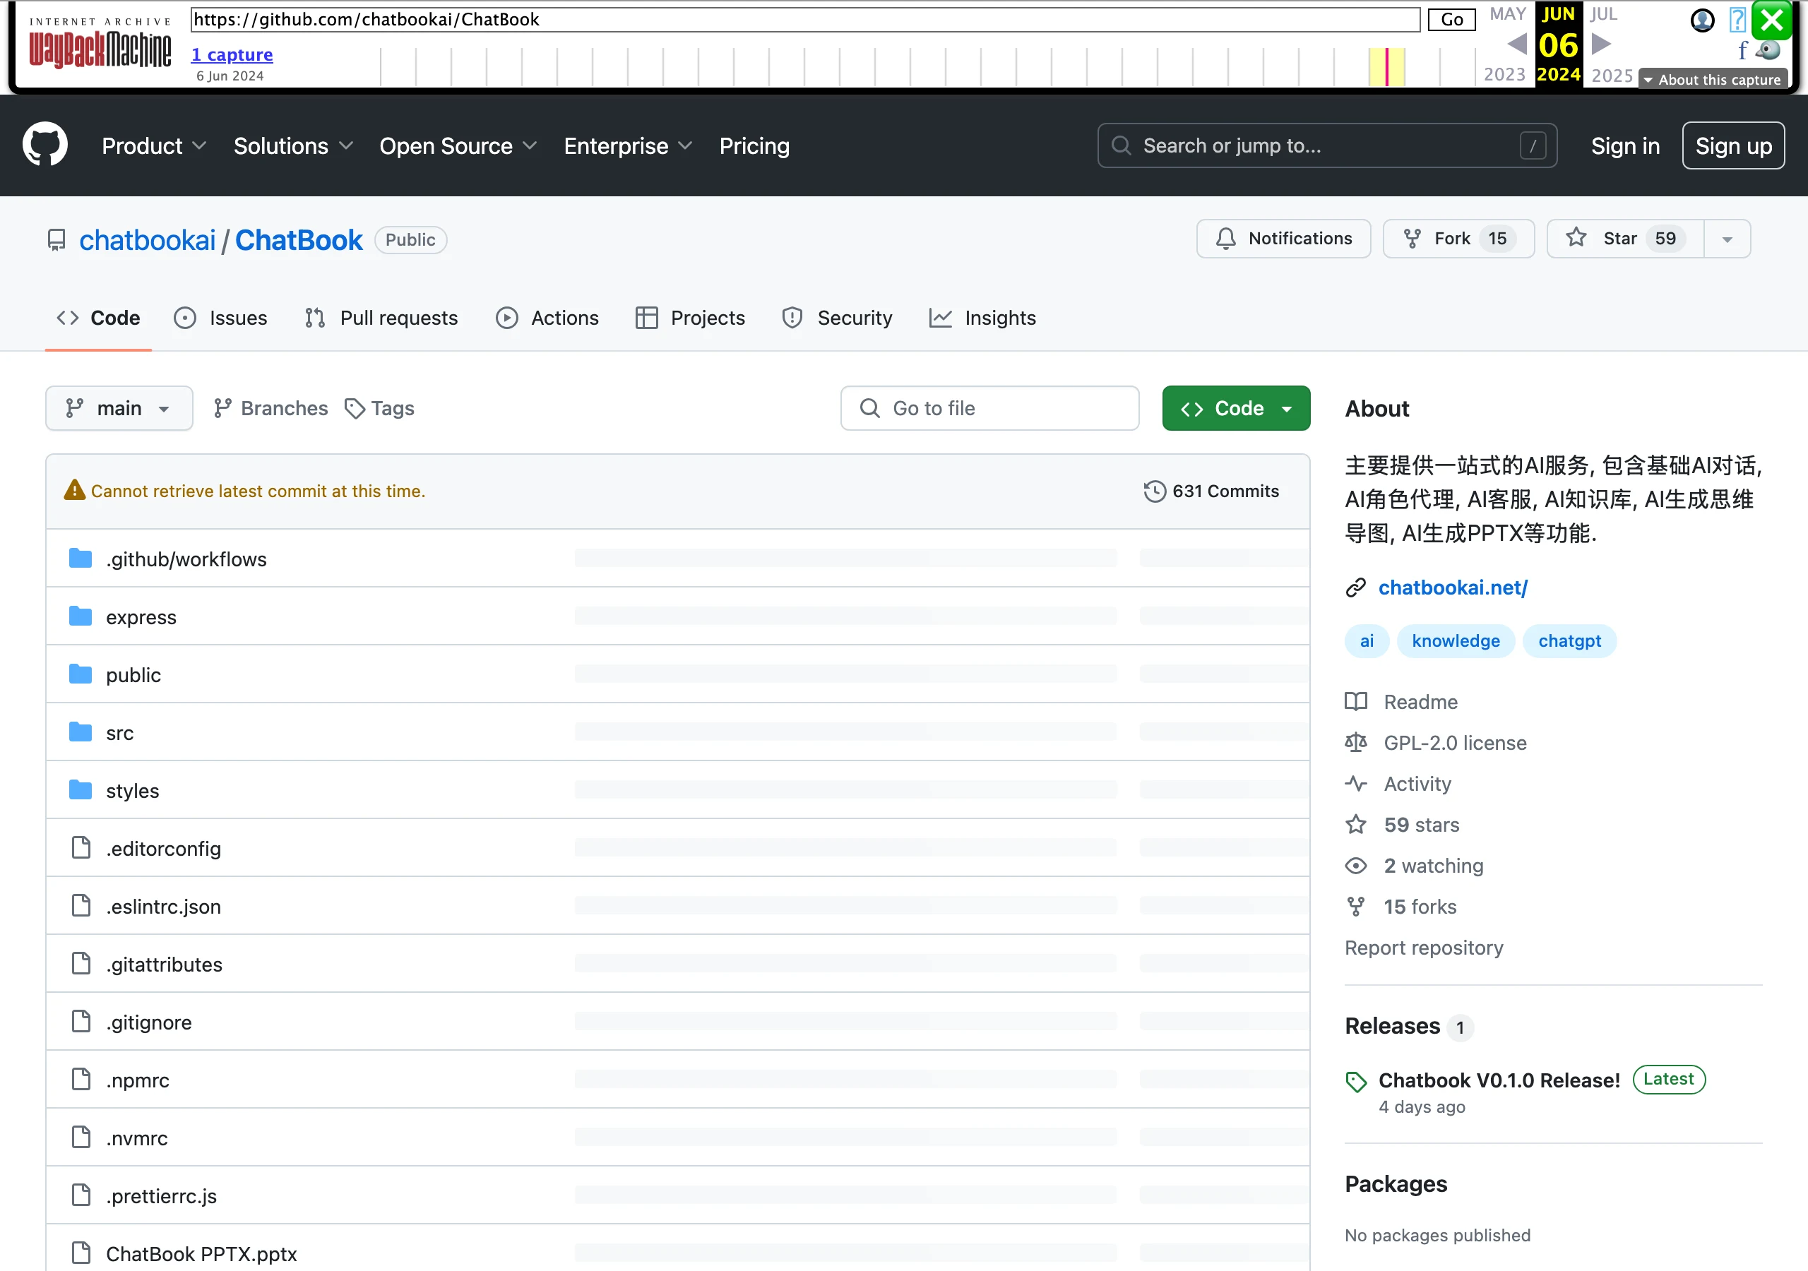This screenshot has width=1808, height=1271.
Task: Click the Notifications bell button
Action: click(x=1283, y=239)
